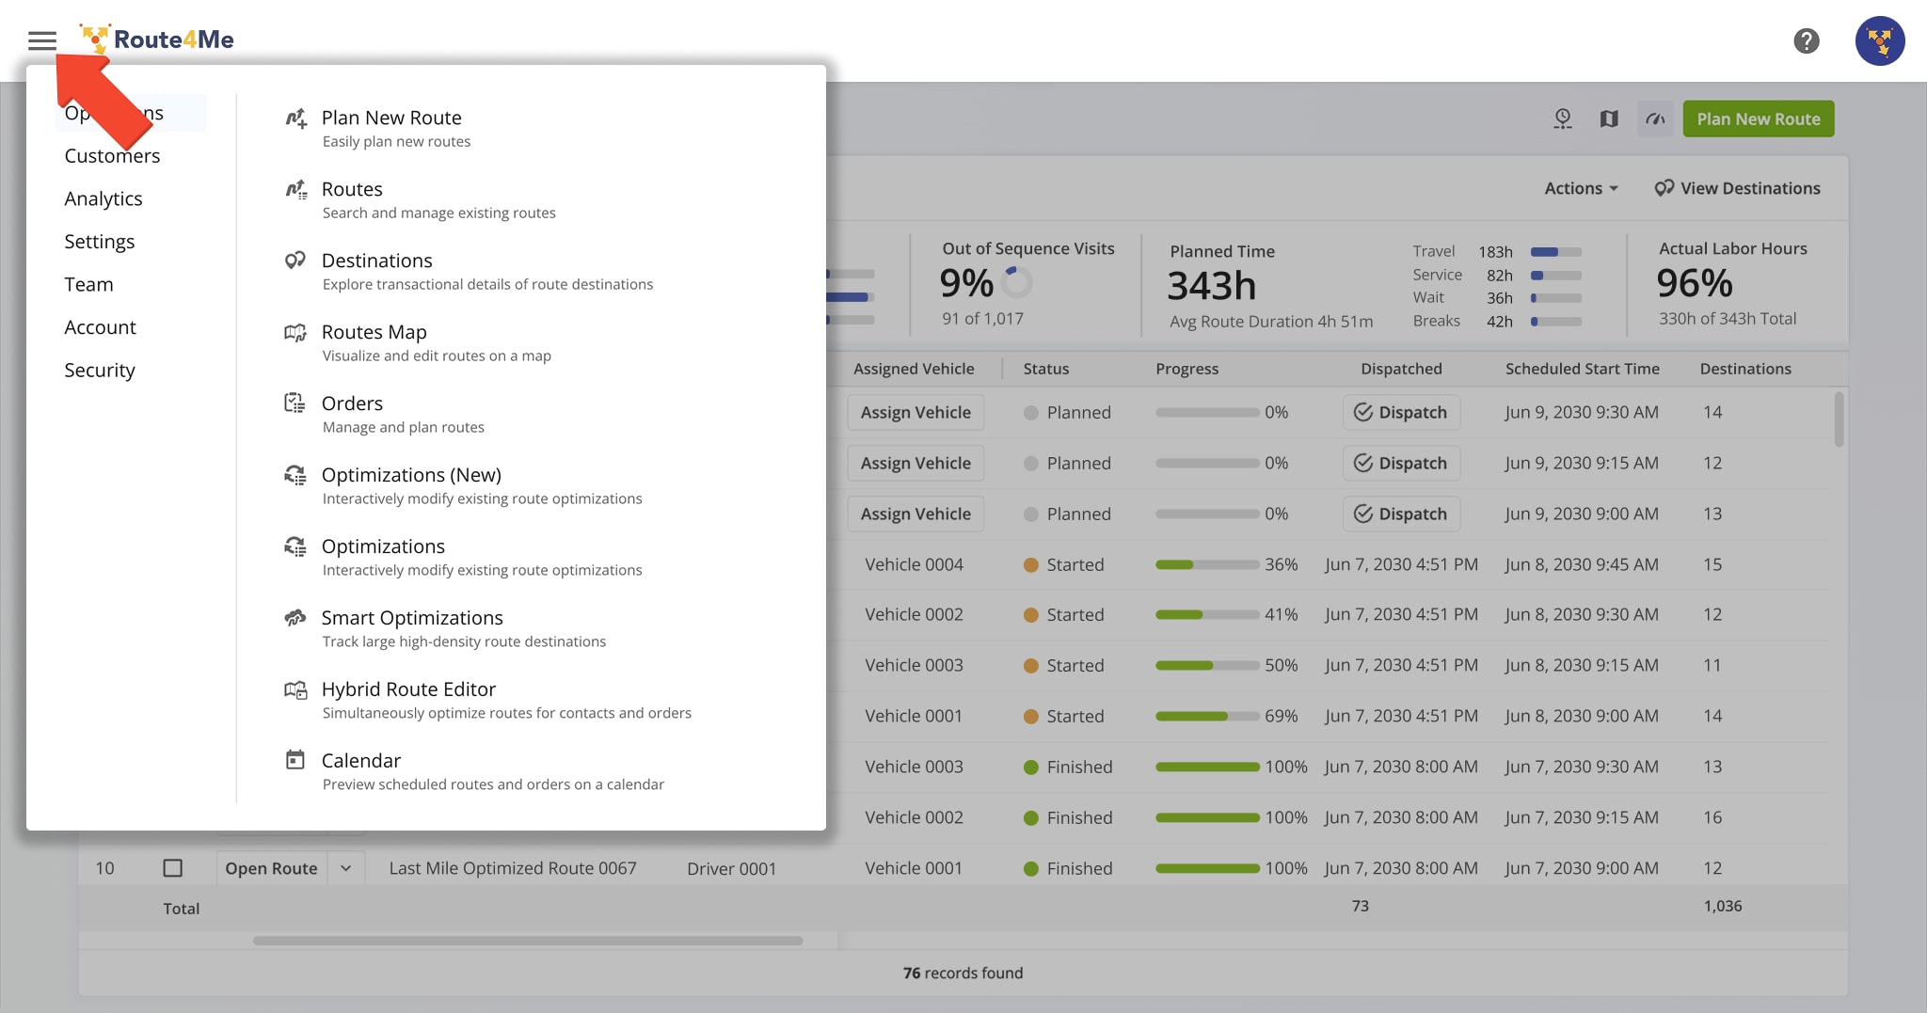1927x1013 pixels.
Task: Click the hamburger menu icon
Action: click(x=42, y=40)
